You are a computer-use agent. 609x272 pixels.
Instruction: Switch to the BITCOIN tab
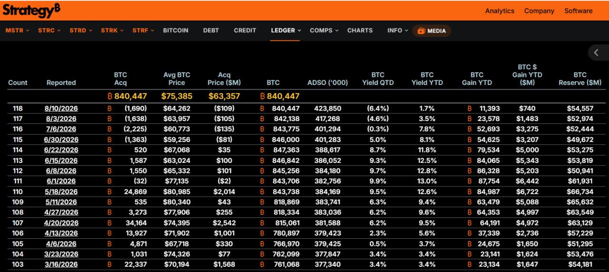[176, 30]
